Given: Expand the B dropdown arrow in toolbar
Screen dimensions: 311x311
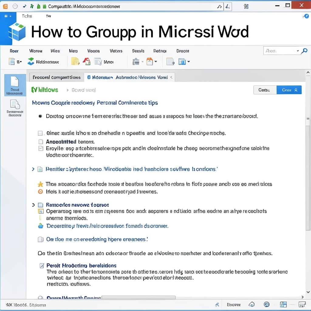Looking at the screenshot, I should [x=21, y=62].
